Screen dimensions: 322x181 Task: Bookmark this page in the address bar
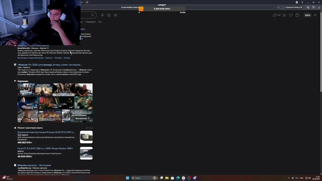click(x=278, y=7)
